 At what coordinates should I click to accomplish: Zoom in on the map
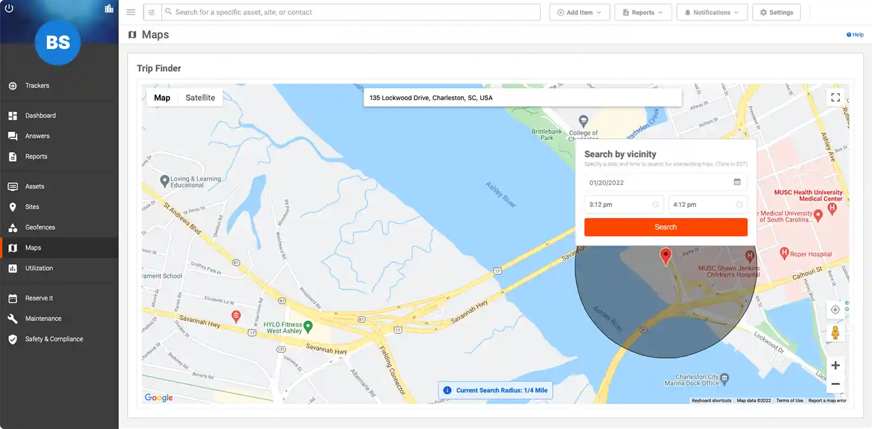tap(835, 365)
